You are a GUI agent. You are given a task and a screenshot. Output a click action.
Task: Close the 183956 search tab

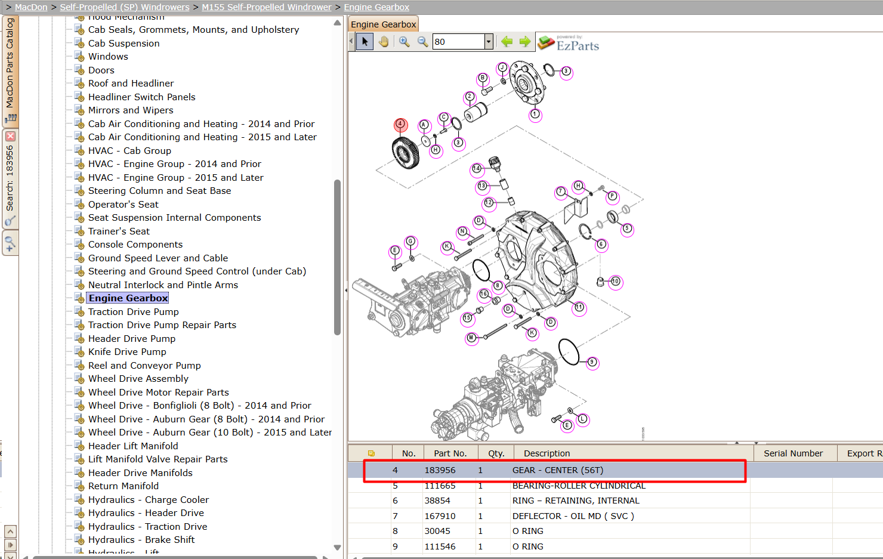click(x=10, y=136)
